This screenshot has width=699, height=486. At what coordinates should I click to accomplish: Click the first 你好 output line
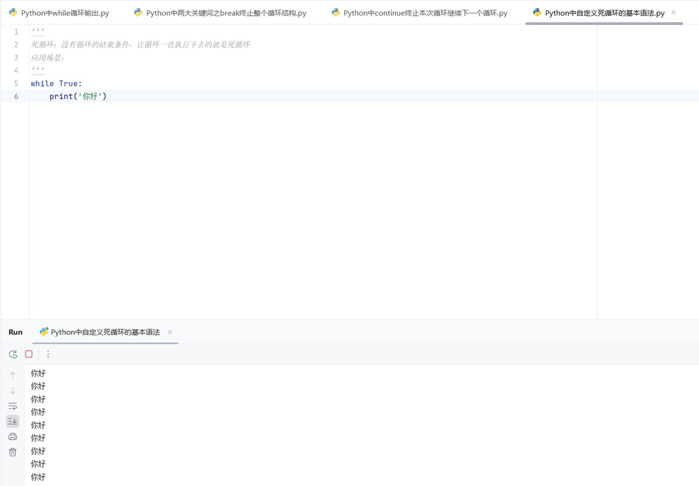[38, 374]
